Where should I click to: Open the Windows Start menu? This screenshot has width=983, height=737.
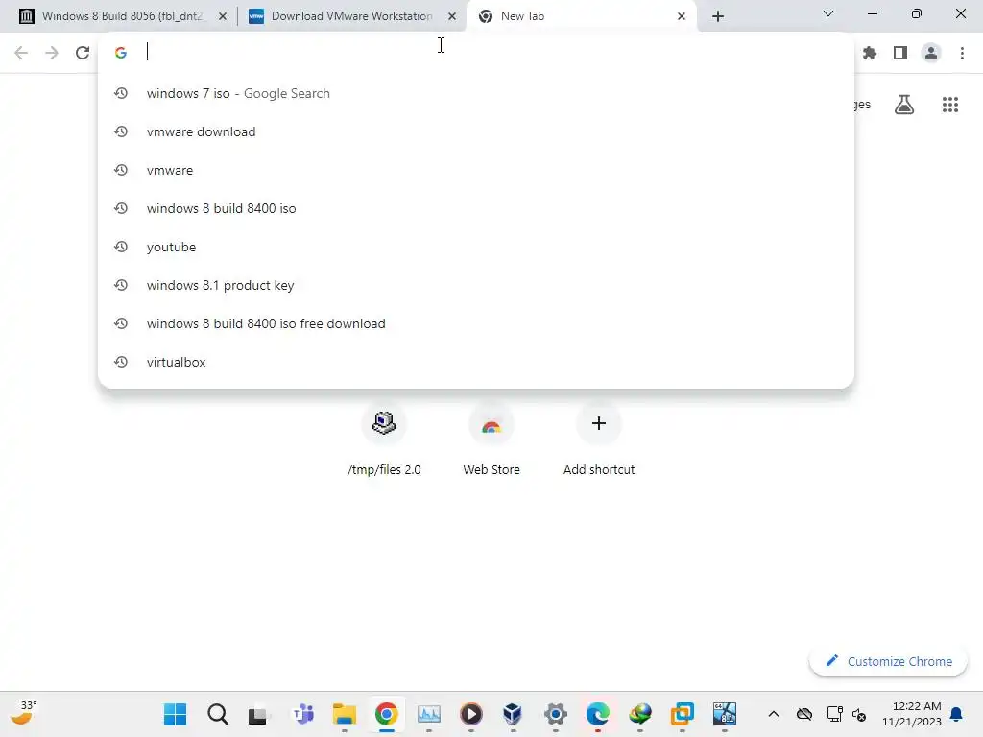pos(175,714)
